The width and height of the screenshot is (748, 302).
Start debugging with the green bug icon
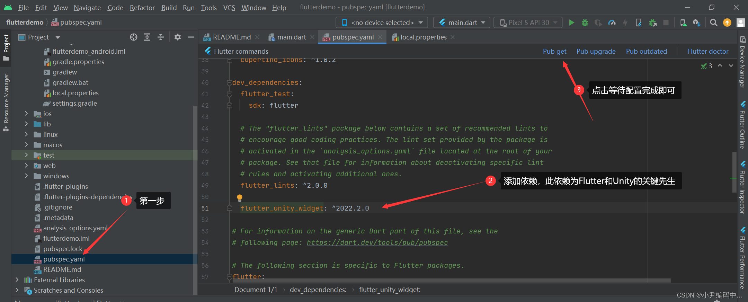point(585,23)
